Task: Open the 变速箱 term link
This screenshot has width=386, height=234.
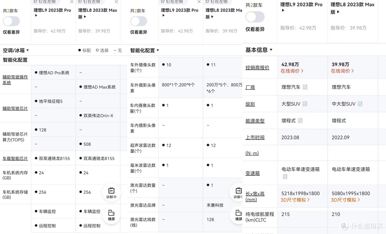Action: 253,173
